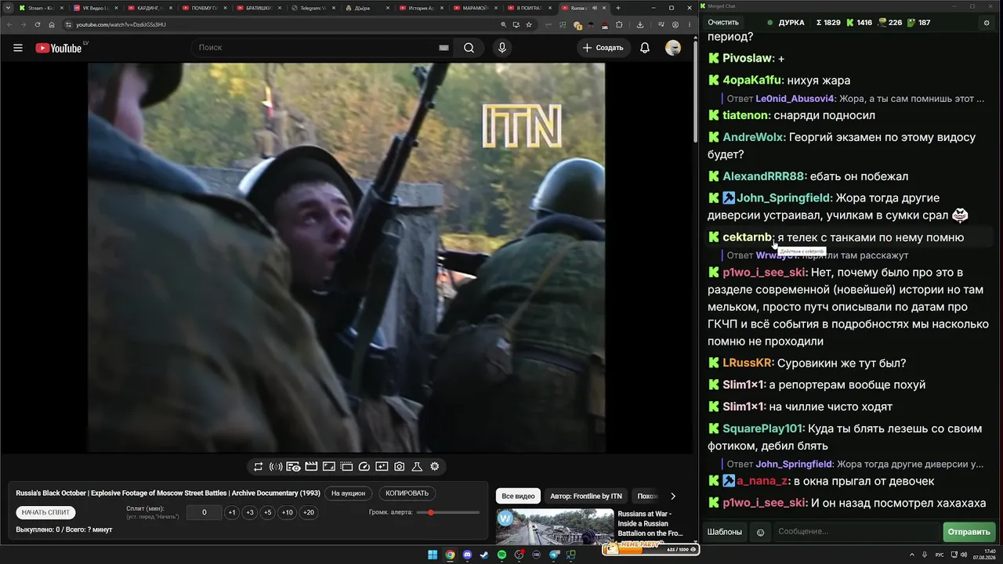
Task: Click username SquarePlay101 in chat
Action: pos(763,429)
